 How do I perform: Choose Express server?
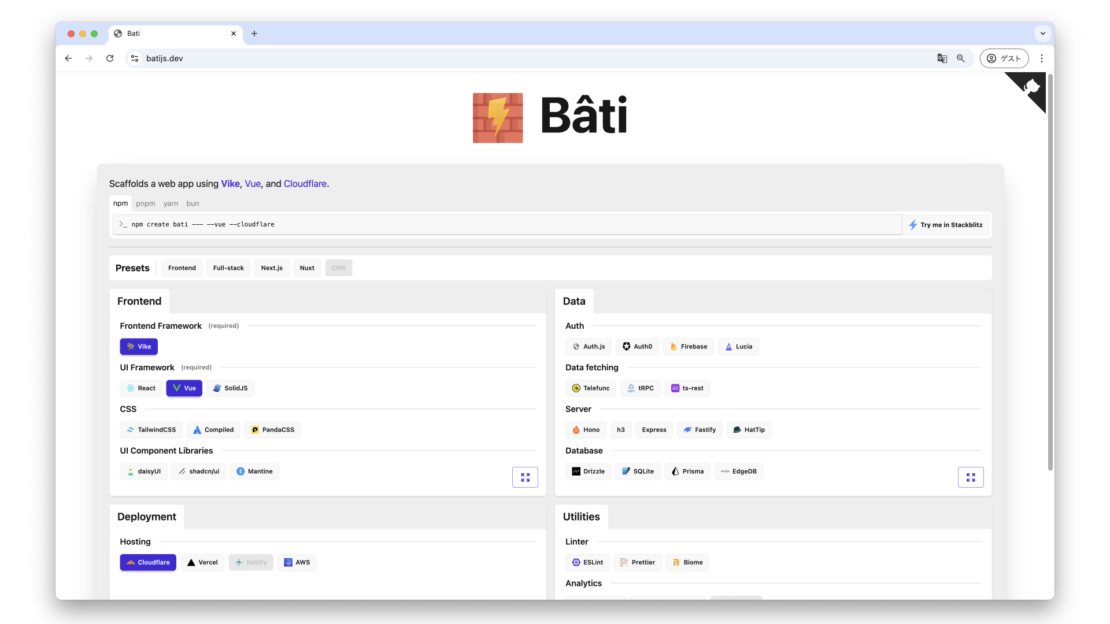(x=654, y=430)
